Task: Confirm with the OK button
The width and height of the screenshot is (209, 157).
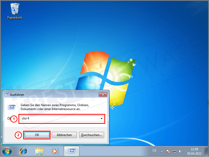Action: coord(37,135)
